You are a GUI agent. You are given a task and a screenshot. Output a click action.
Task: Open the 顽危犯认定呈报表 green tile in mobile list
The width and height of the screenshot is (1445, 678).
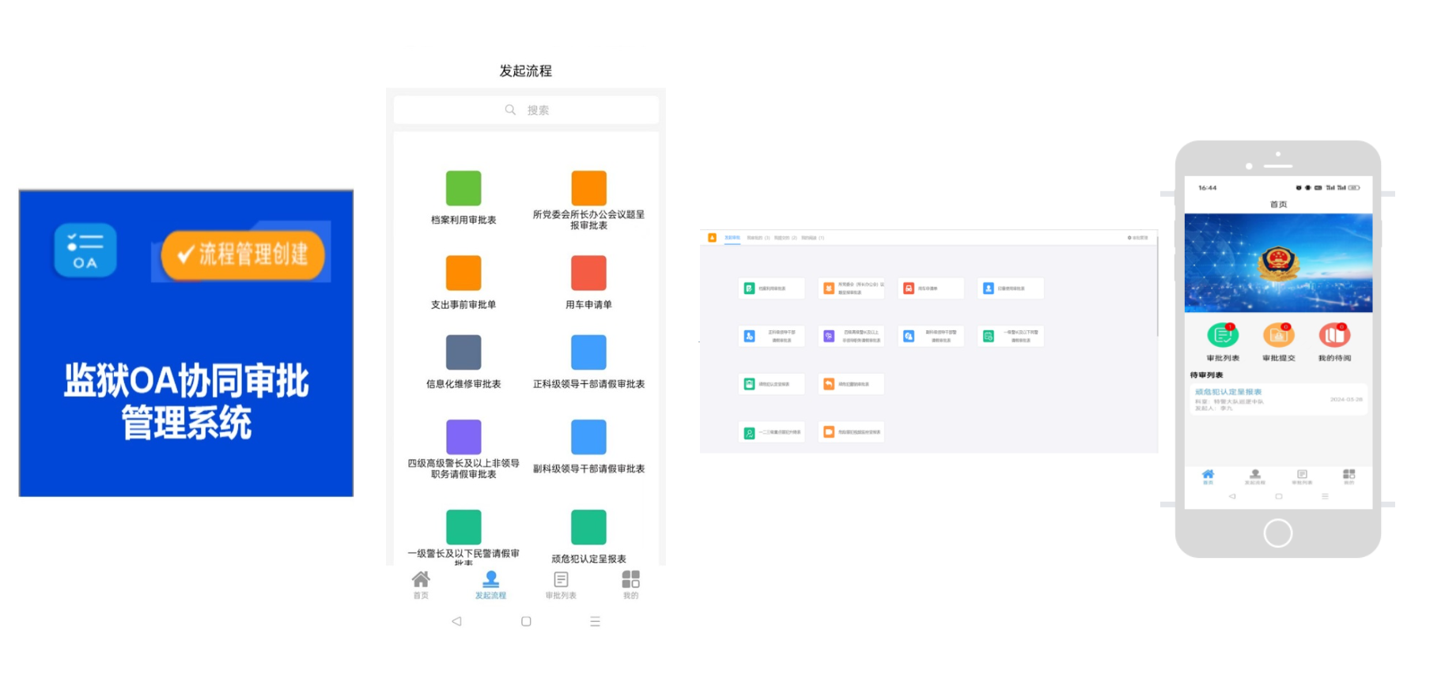pyautogui.click(x=588, y=527)
